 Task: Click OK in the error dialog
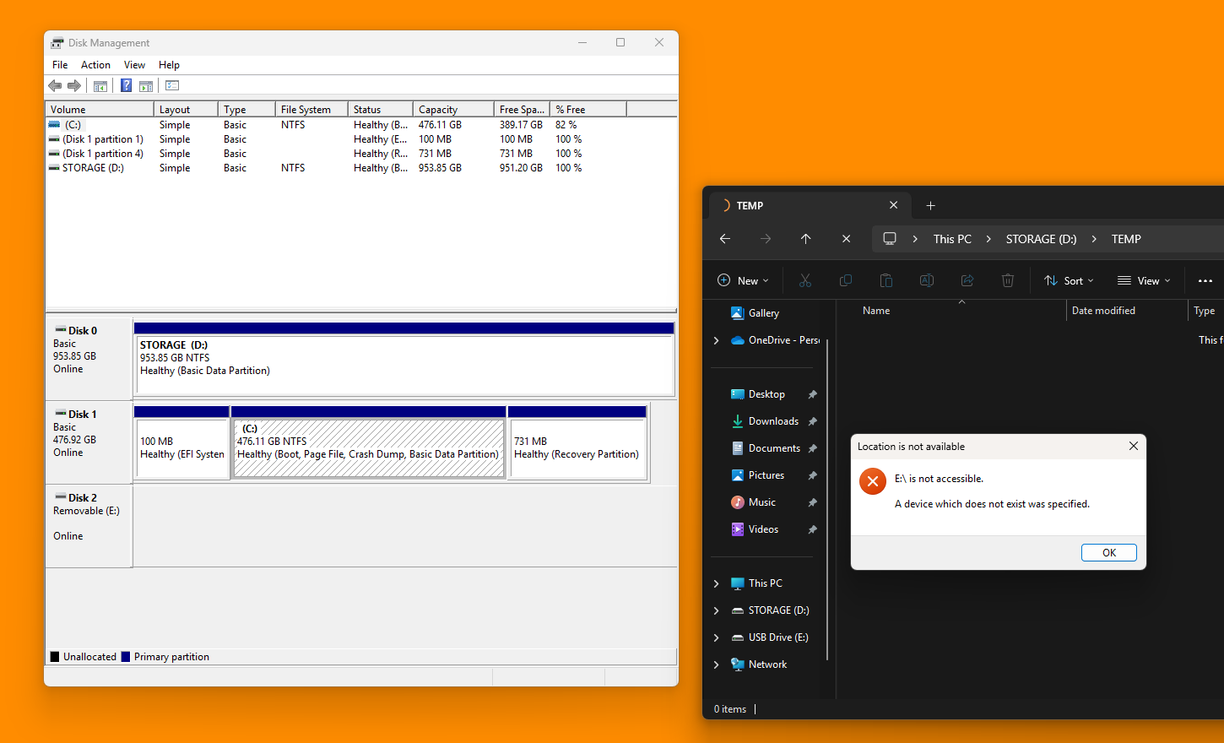click(x=1108, y=553)
